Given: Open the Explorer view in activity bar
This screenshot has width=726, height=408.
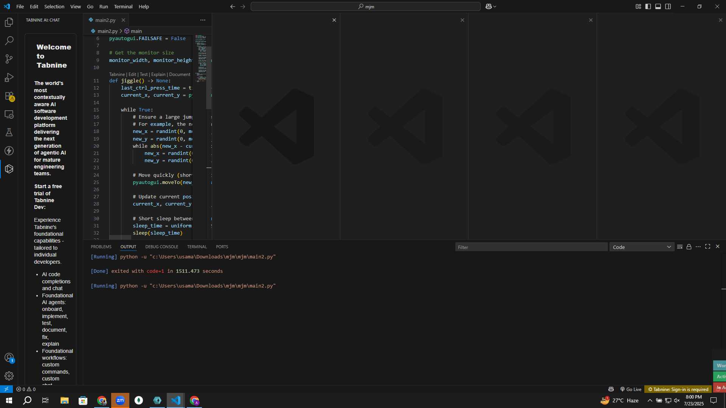Looking at the screenshot, I should coord(9,22).
